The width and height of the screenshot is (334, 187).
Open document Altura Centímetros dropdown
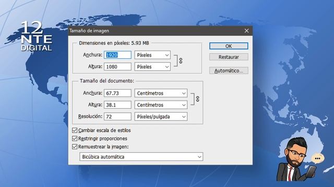(x=161, y=105)
